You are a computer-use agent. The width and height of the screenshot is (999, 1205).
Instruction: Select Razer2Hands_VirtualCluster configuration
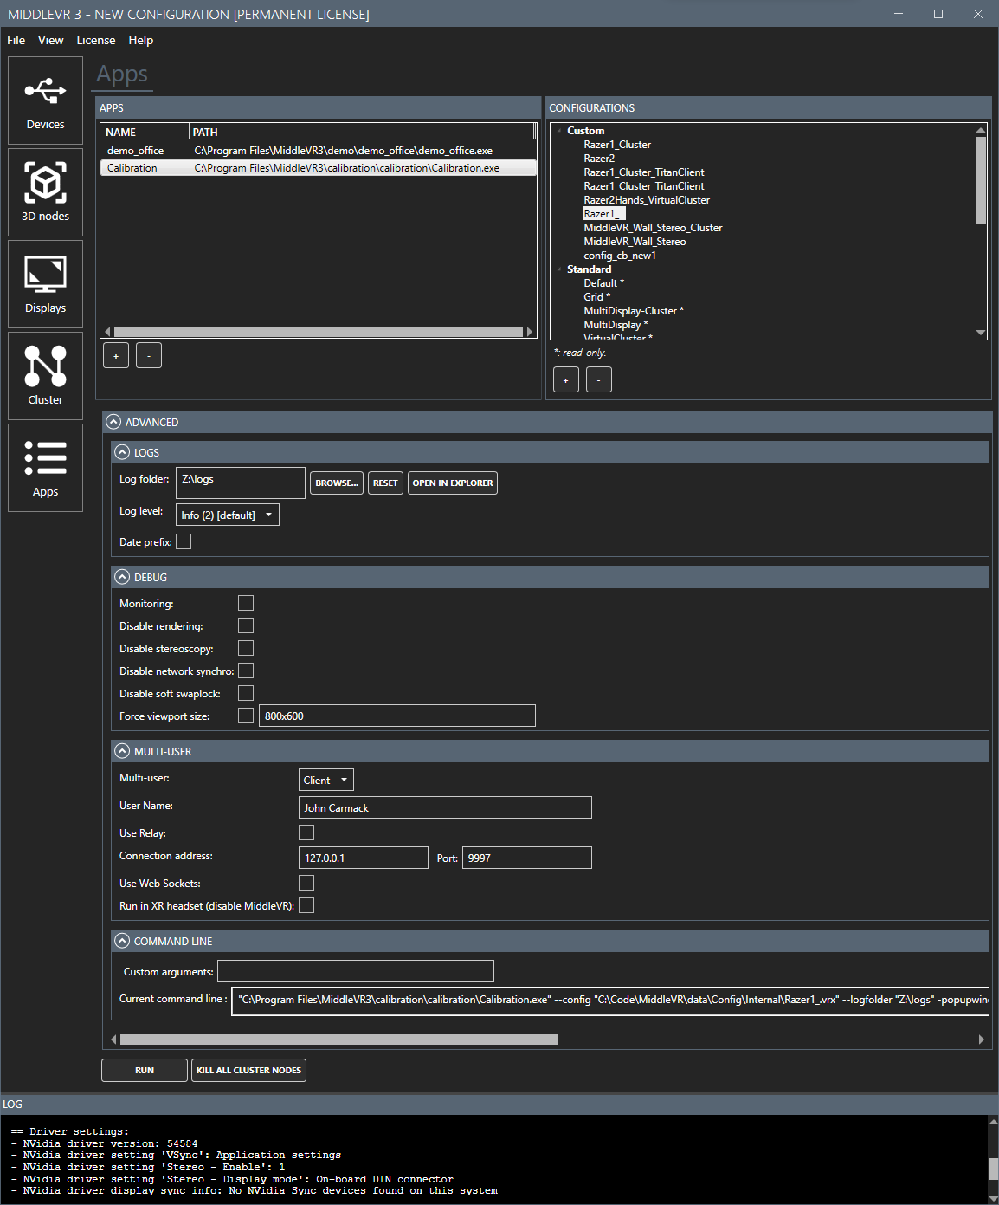click(647, 200)
